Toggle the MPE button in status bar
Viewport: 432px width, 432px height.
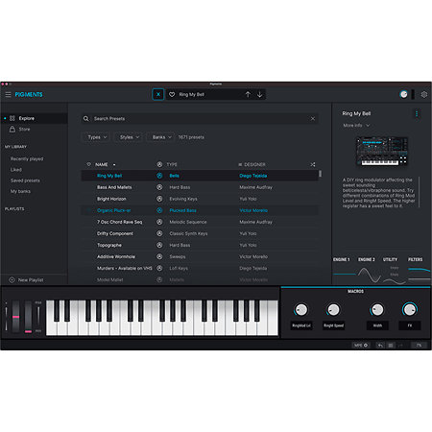361,346
